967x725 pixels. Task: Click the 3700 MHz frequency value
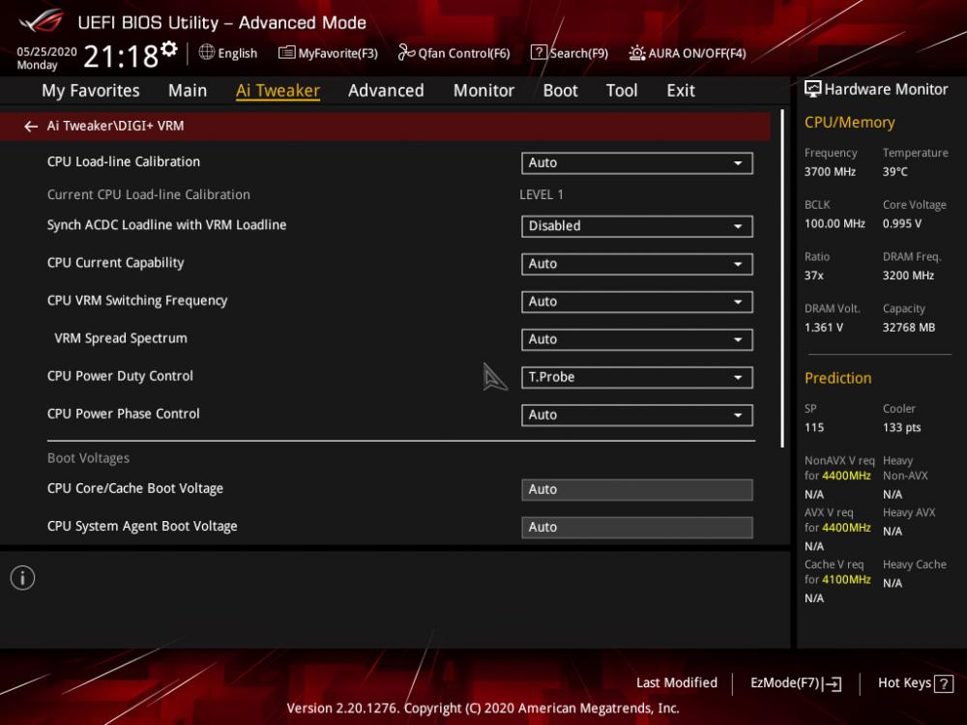point(830,172)
